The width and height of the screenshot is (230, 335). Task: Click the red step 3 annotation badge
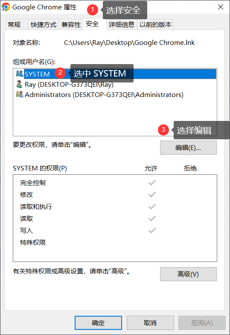coord(163,130)
